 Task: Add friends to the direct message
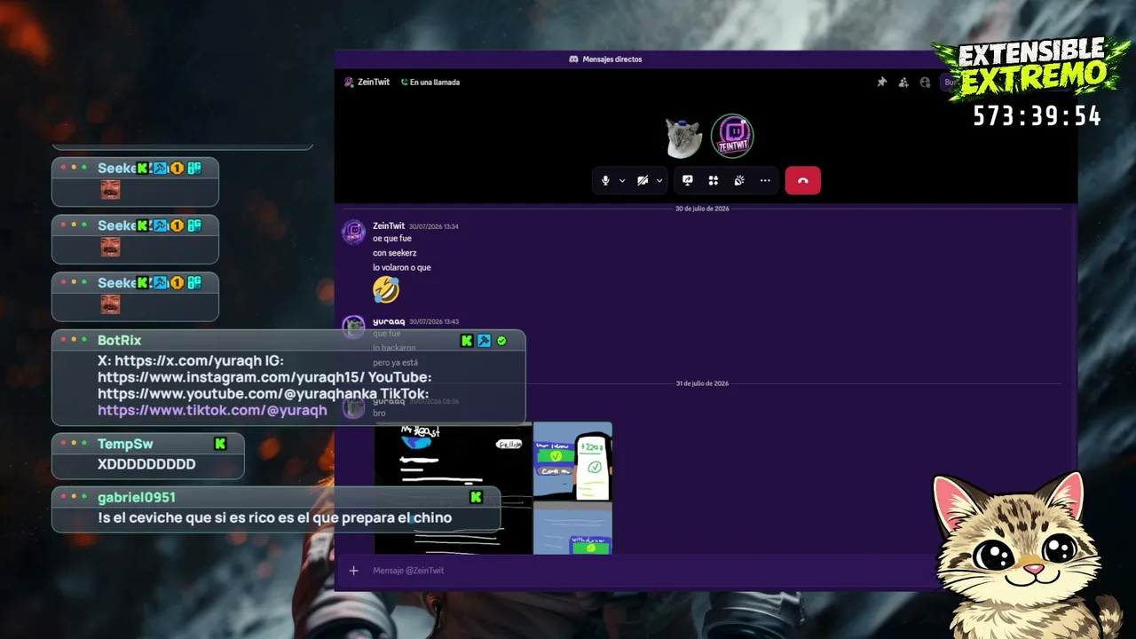point(903,82)
